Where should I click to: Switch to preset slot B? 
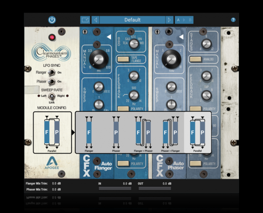[x=190, y=20]
